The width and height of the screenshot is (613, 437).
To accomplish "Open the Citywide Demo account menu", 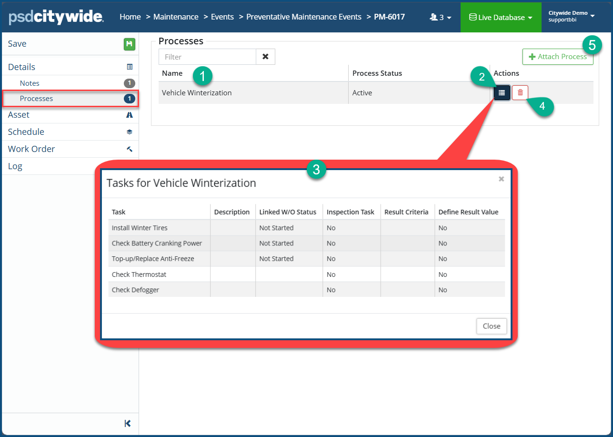I will click(571, 16).
